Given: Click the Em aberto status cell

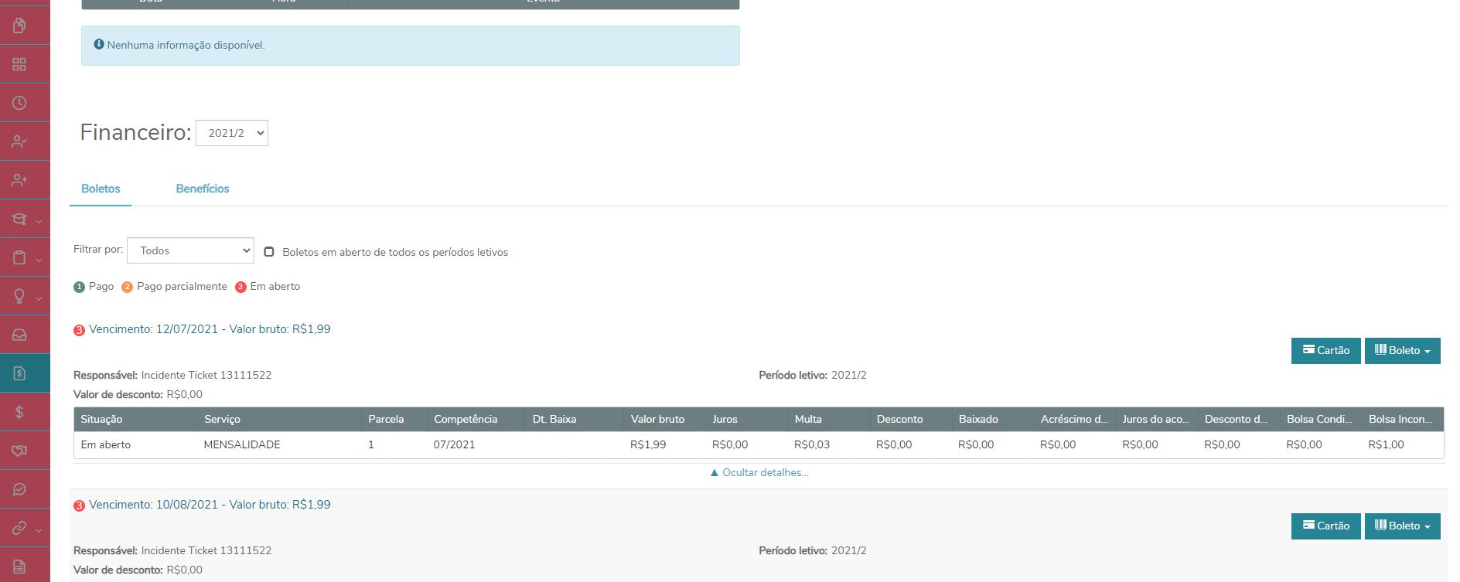Looking at the screenshot, I should pos(106,444).
